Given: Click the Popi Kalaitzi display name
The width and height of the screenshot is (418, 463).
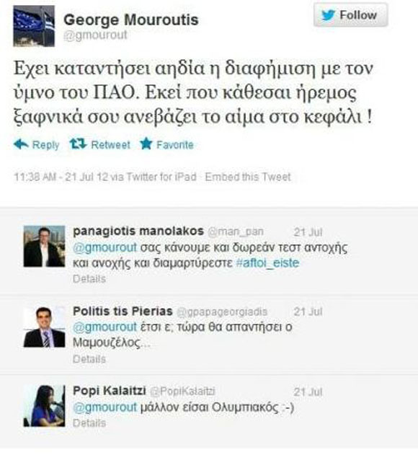Looking at the screenshot, I should click(x=109, y=391).
